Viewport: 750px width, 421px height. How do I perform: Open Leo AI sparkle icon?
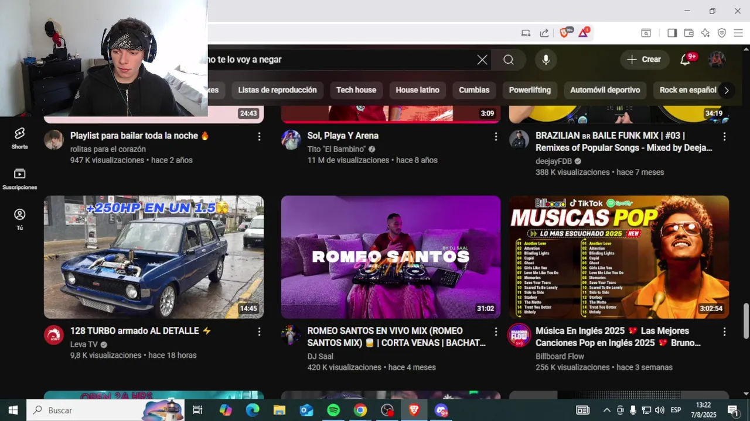click(705, 33)
